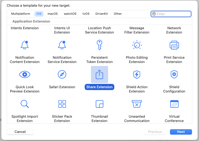Open the watchOS tab
The height and width of the screenshot is (141, 199).
point(70,14)
